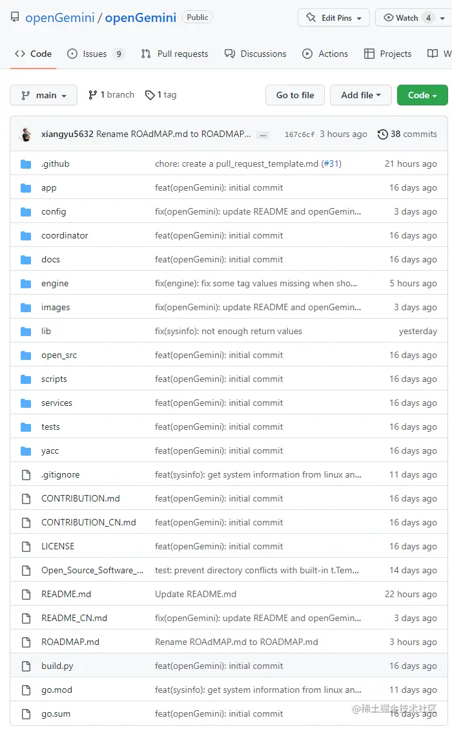Click the commit history clock icon
Screen dimensions: 452x729
[382, 134]
